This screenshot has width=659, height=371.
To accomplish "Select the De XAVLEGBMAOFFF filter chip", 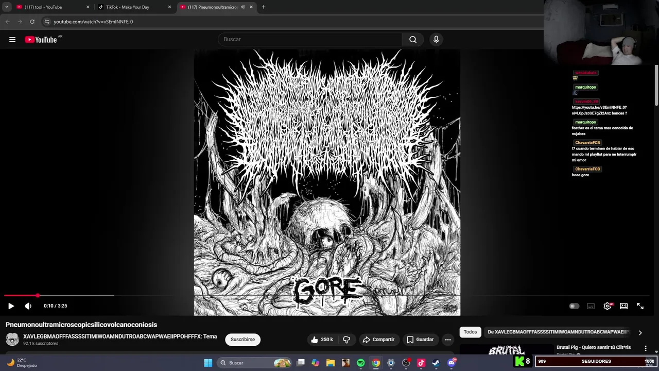I will [x=559, y=332].
